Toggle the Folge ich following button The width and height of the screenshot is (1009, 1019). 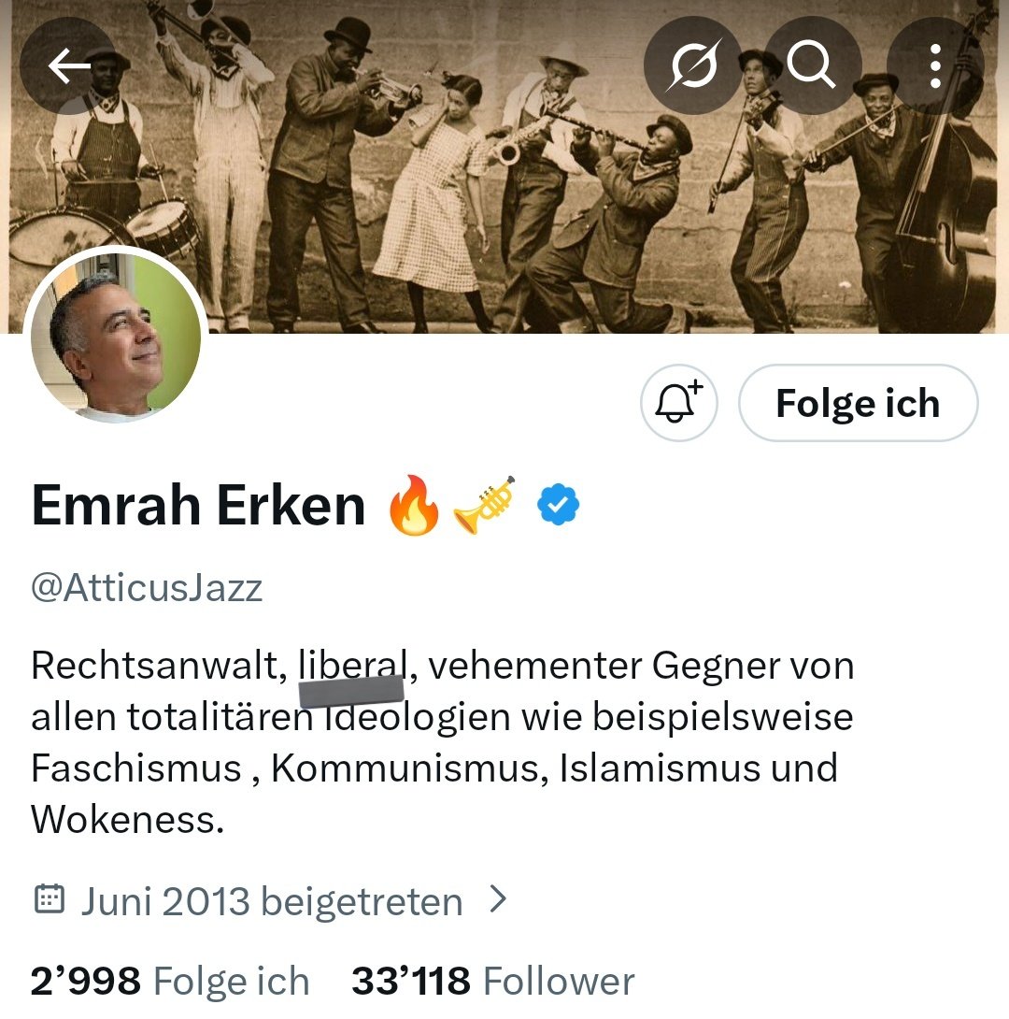pos(858,403)
